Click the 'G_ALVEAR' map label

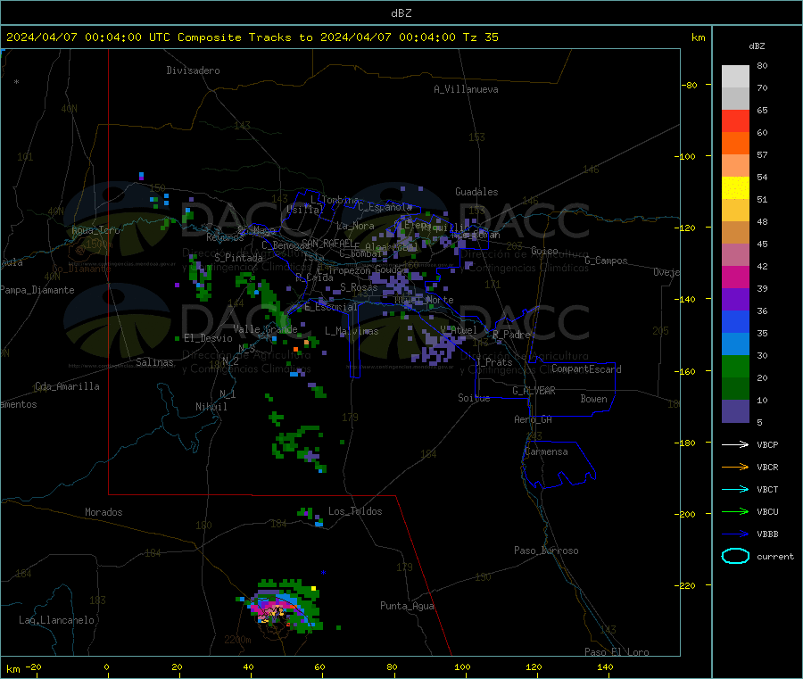pos(534,391)
